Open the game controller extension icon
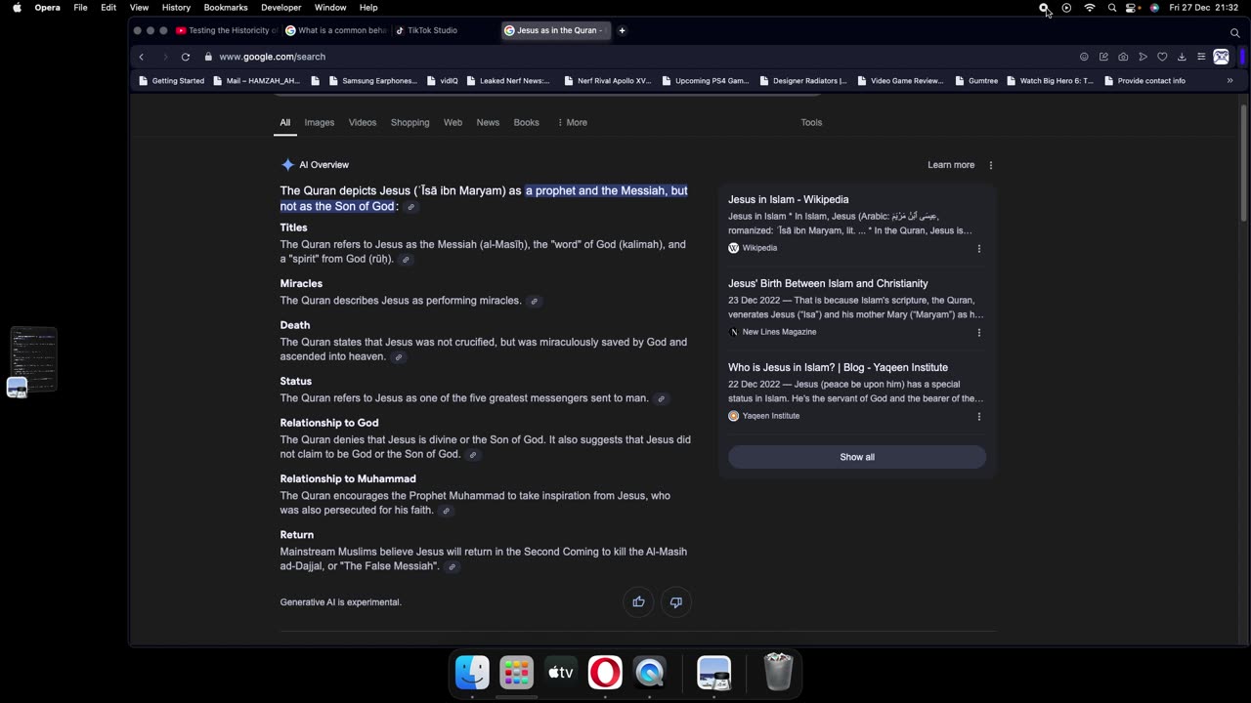The width and height of the screenshot is (1251, 703). [x=1221, y=57]
